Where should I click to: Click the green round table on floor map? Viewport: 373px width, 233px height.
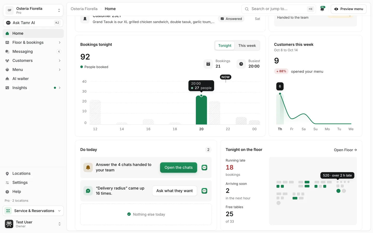click(x=338, y=191)
